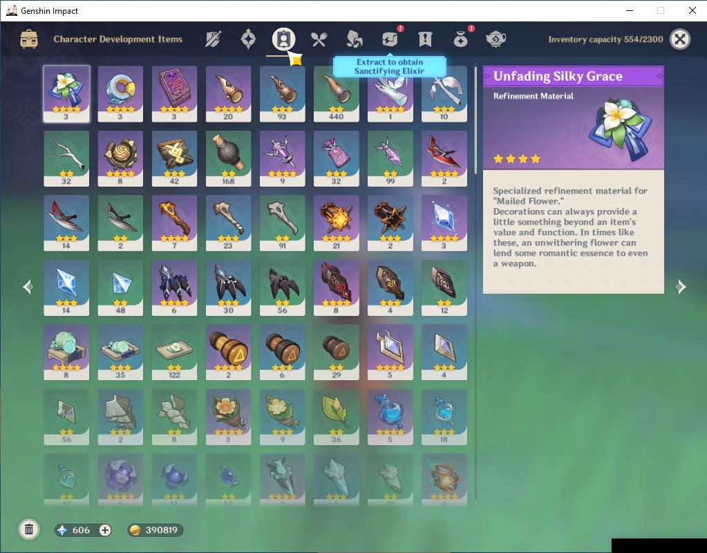707x553 pixels.
Task: Open the Furnishings teapot tab
Action: [x=496, y=39]
